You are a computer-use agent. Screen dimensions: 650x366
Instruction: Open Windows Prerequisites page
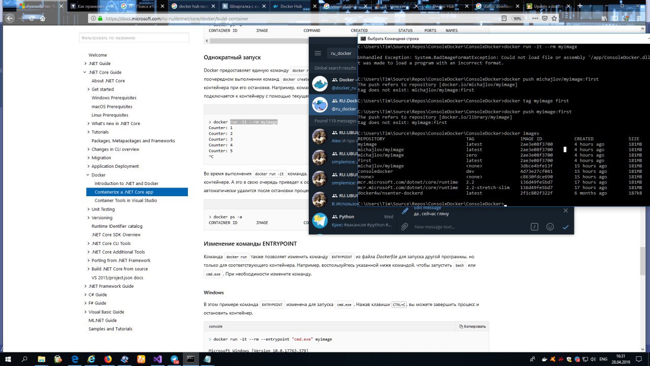click(x=114, y=98)
